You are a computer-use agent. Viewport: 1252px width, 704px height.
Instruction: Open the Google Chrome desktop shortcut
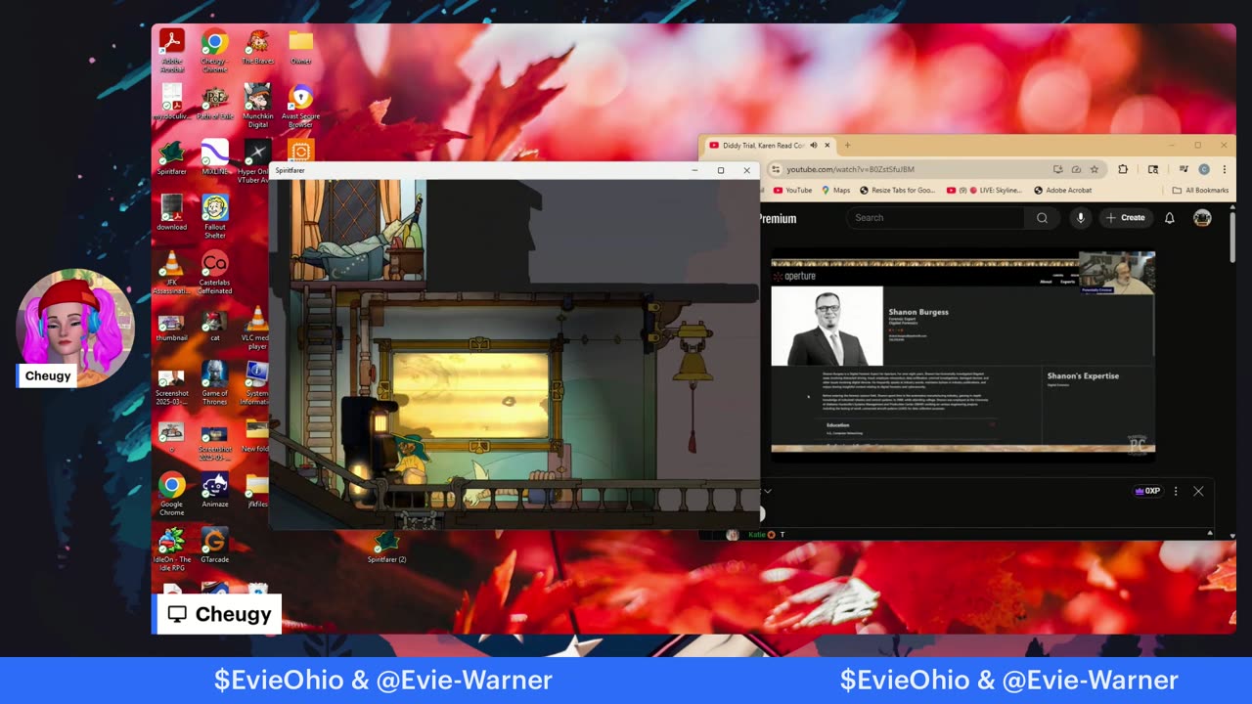pyautogui.click(x=172, y=495)
